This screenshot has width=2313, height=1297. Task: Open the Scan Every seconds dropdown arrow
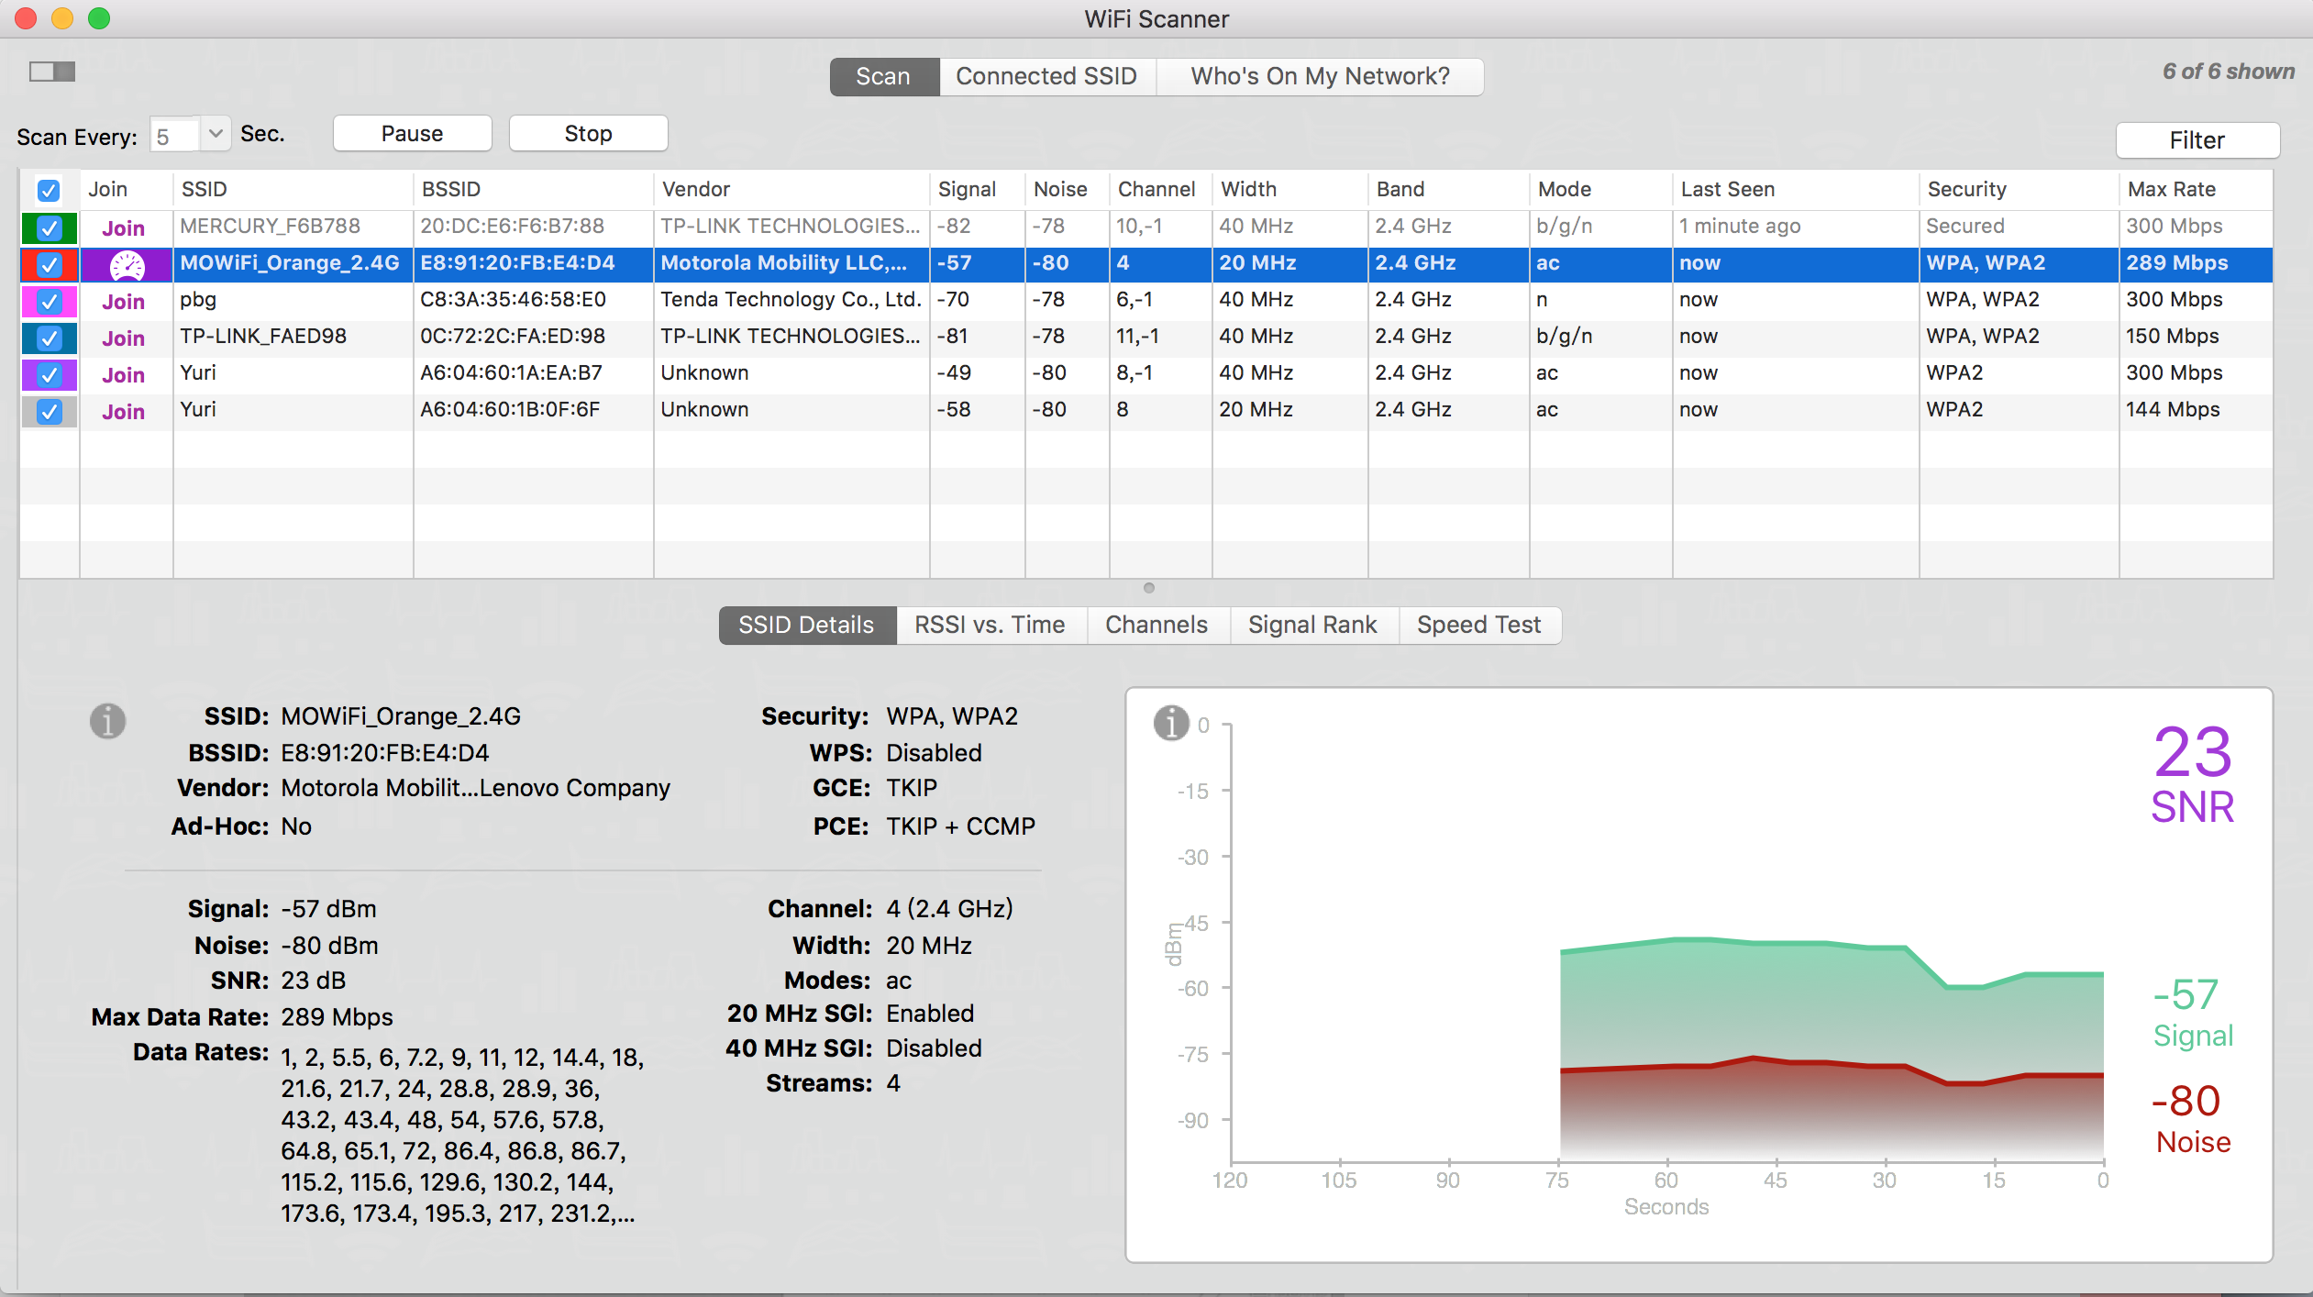coord(216,134)
